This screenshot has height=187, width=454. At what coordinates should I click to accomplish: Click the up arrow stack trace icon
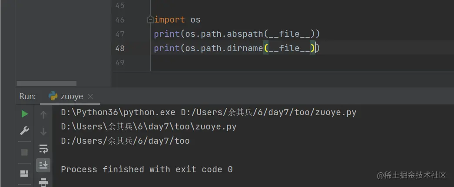click(43, 115)
